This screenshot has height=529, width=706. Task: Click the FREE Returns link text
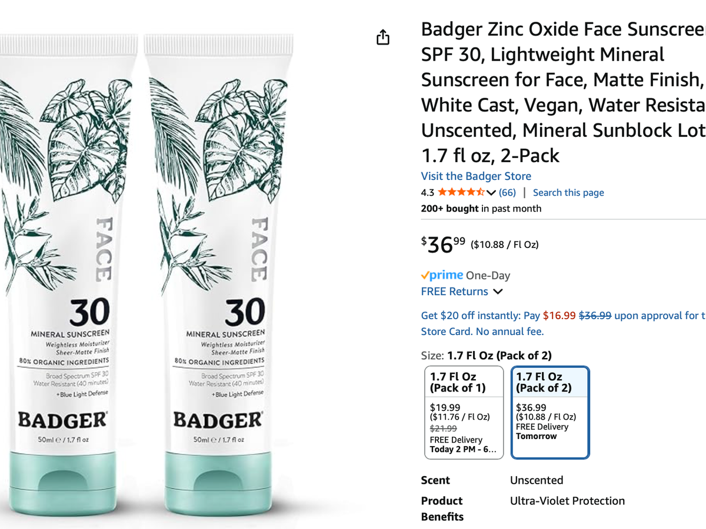(455, 292)
